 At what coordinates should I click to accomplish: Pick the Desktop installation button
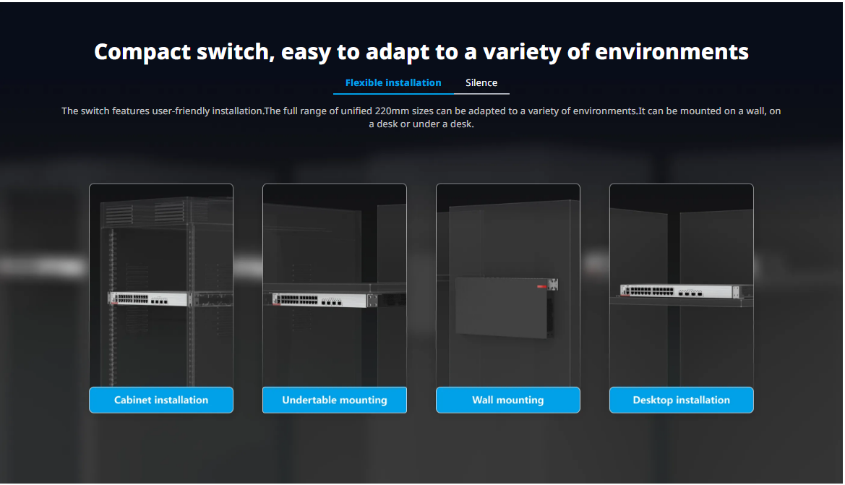coord(682,400)
